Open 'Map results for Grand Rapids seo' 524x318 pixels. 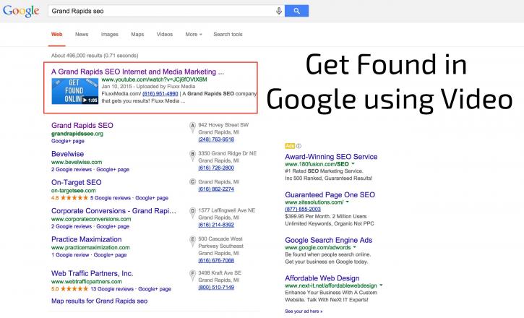pos(99,301)
